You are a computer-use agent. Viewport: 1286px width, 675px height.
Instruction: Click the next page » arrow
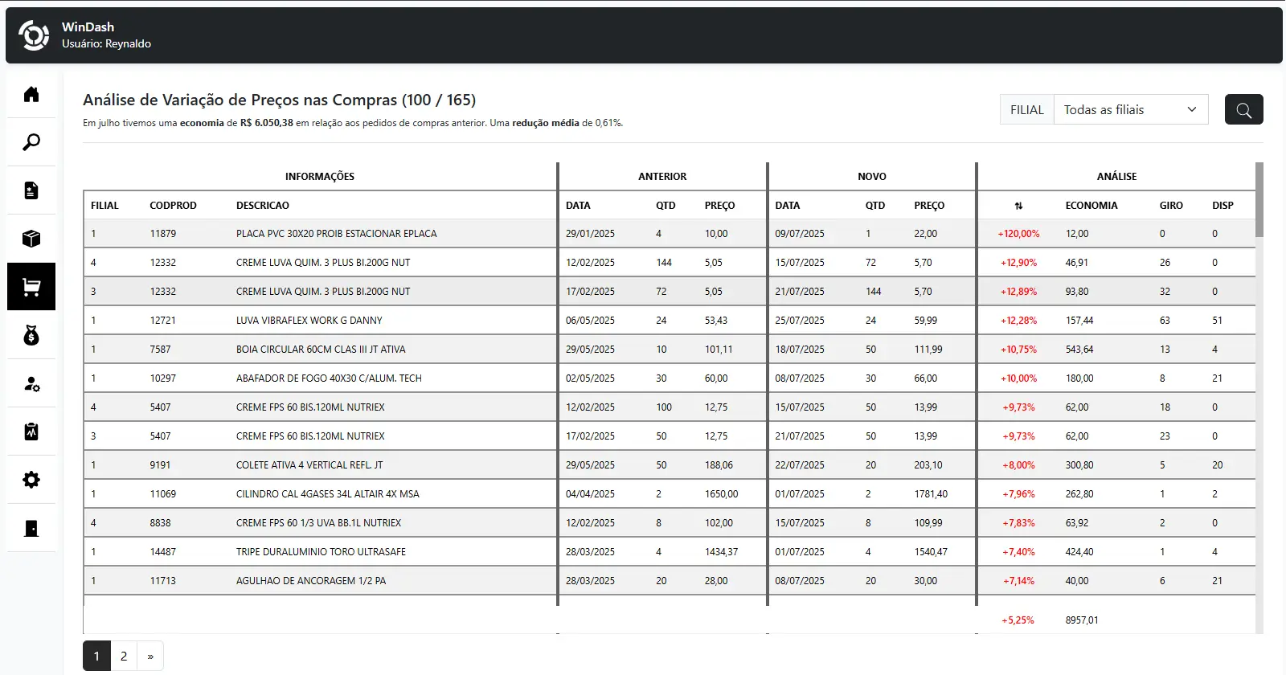[150, 656]
